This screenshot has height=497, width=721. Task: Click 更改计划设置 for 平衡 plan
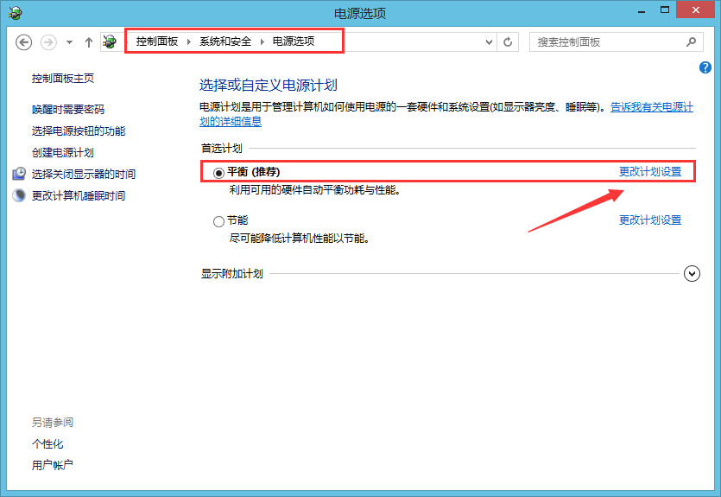649,172
